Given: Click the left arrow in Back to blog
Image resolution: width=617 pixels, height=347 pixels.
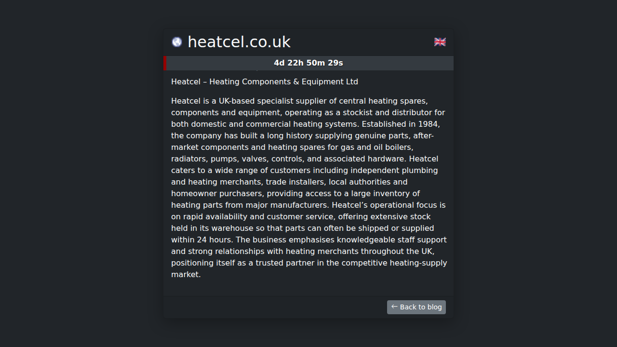Looking at the screenshot, I should (394, 307).
